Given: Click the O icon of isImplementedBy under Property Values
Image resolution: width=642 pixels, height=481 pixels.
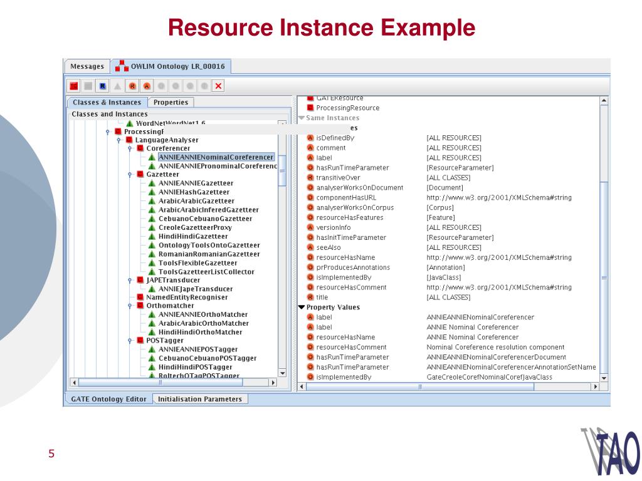Looking at the screenshot, I should coord(310,376).
